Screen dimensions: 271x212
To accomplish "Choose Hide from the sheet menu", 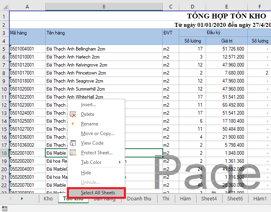I will pyautogui.click(x=86, y=173).
